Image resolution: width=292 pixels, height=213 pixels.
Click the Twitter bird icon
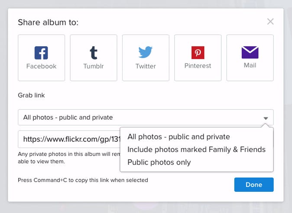pyautogui.click(x=146, y=53)
